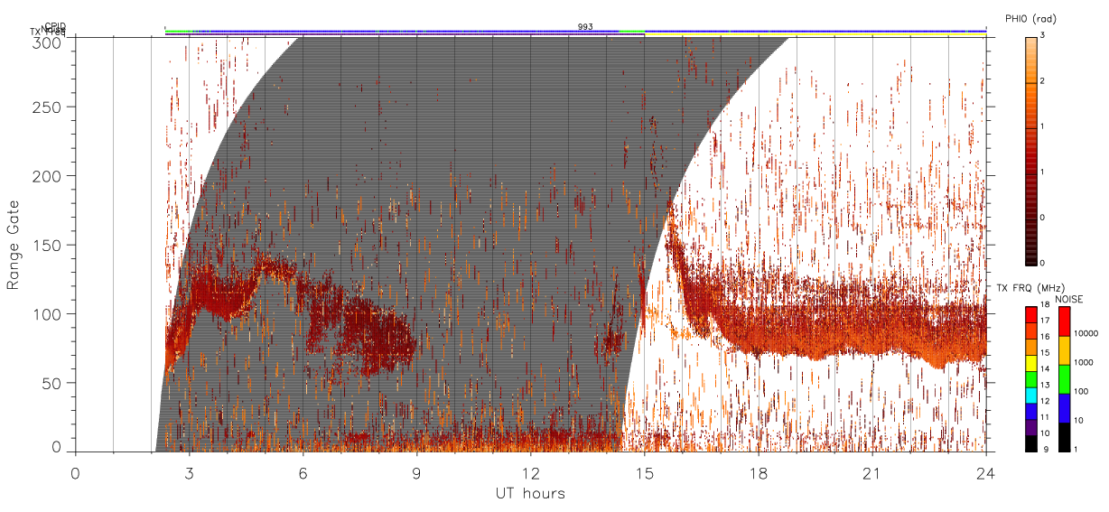Click the x-axis tick label 6
Screen dimensions: 1109x512
(x=303, y=472)
